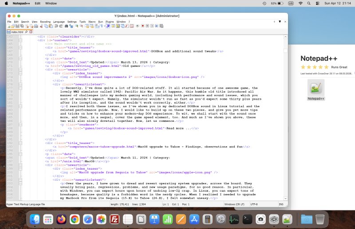Screen dimensions: 355x229
Task: Toggle the Monitoring eye icon
Action: point(137,26)
